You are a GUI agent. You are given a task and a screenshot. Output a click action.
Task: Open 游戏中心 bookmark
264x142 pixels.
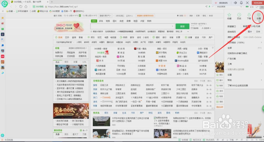pos(79,11)
